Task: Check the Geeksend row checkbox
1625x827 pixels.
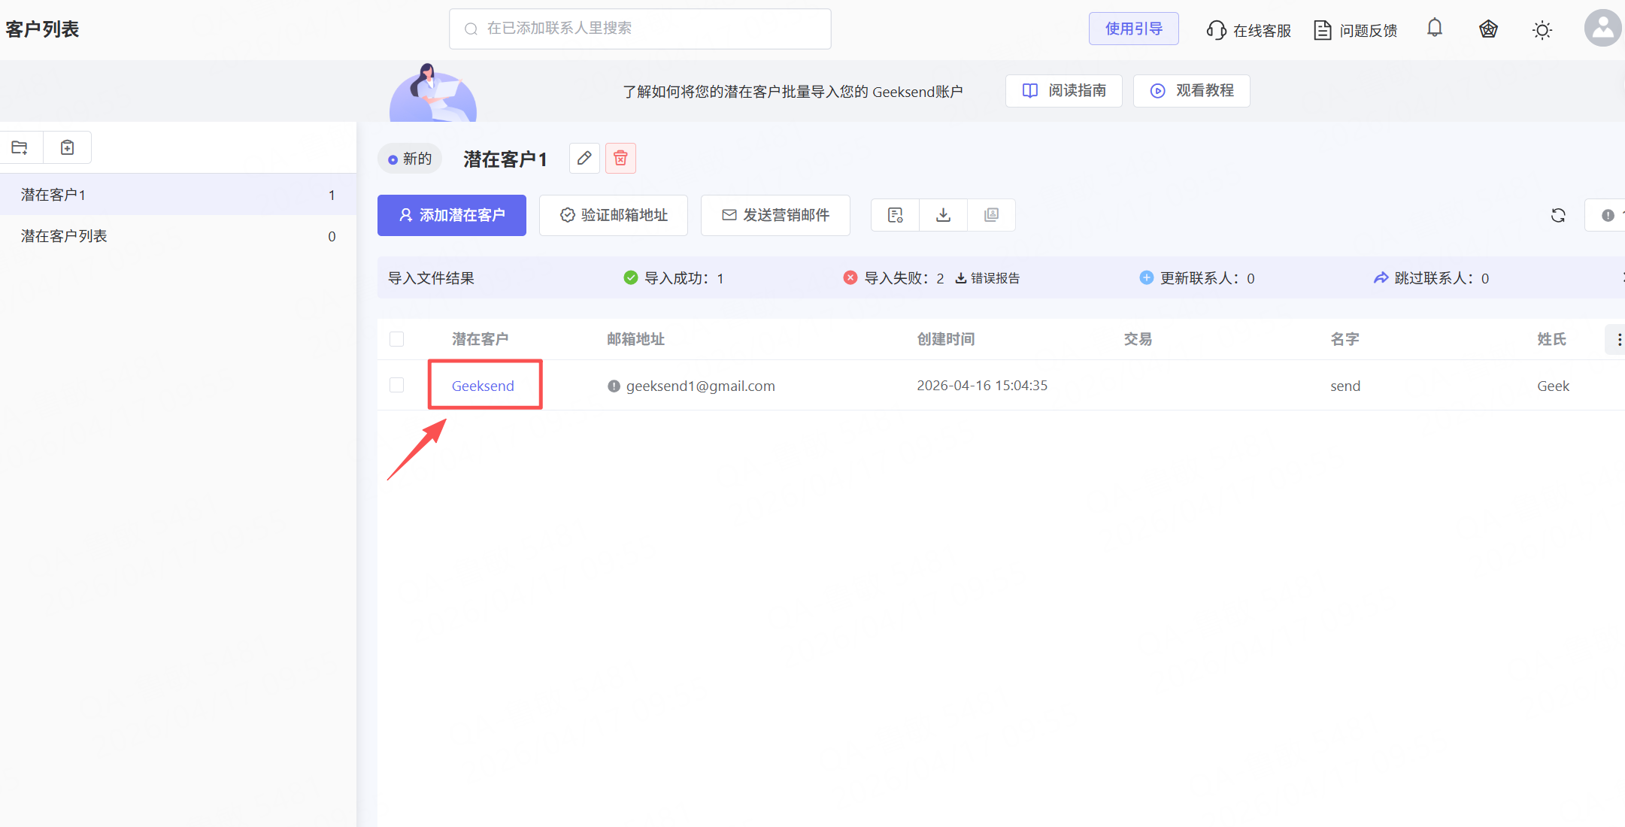Action: coord(397,386)
